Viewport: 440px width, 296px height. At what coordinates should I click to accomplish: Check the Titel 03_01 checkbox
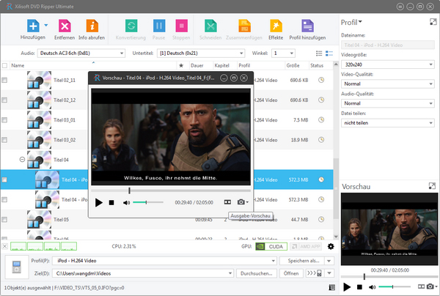pyautogui.click(x=4, y=120)
